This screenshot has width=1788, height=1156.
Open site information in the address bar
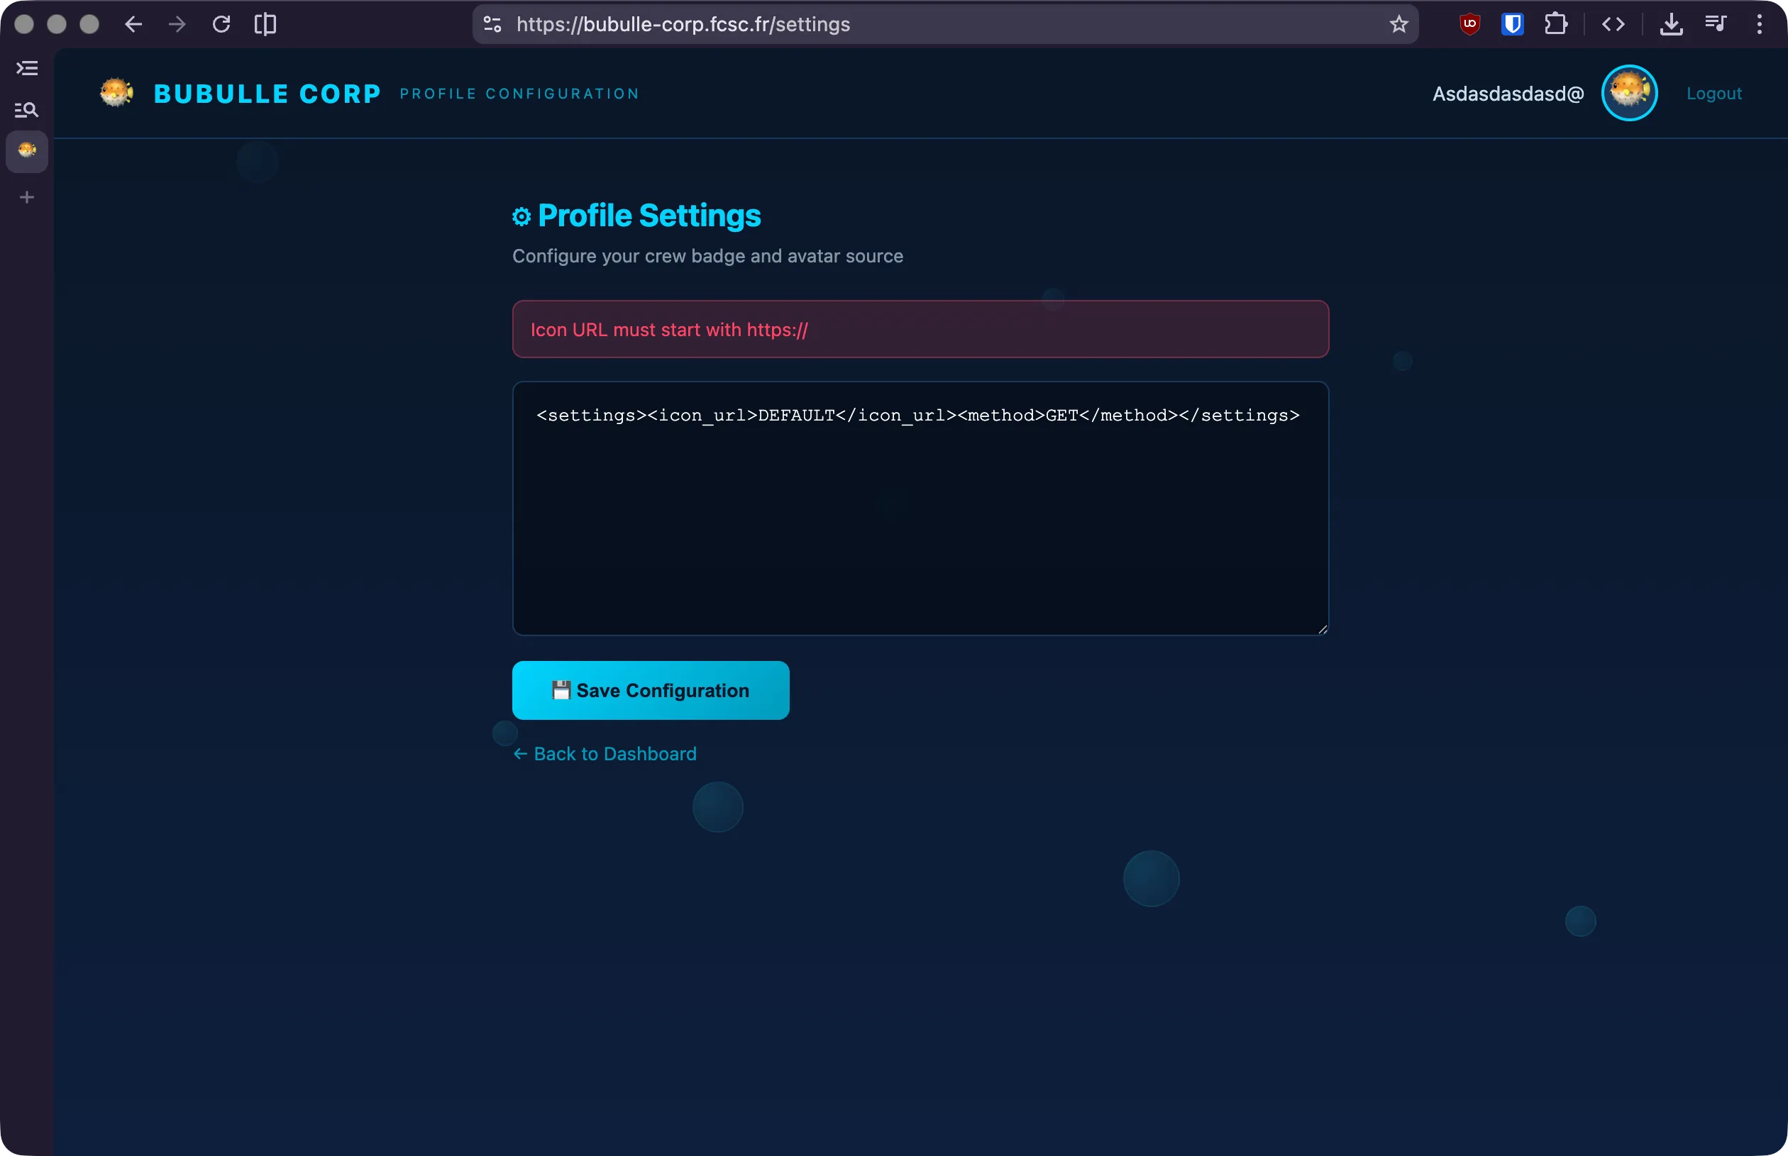[491, 24]
